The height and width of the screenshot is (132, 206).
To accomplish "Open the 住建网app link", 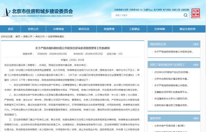I will pos(148,10).
